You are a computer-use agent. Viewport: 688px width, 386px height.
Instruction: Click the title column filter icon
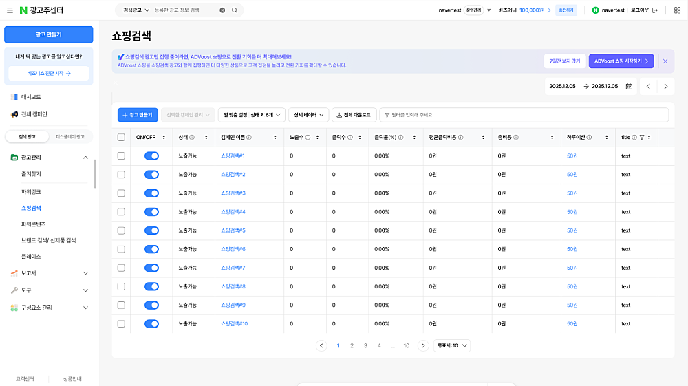(642, 138)
